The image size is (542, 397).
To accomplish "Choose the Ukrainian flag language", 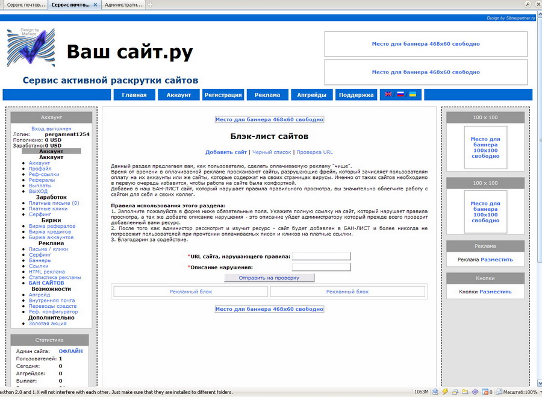I will (x=413, y=95).
